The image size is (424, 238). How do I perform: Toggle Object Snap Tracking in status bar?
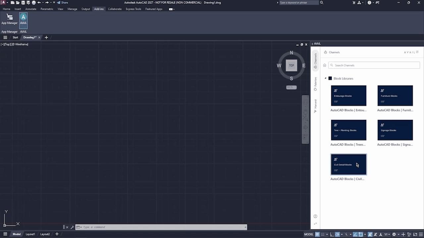(355, 234)
